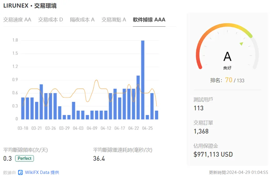Image resolution: width=270 pixels, height=178 pixels.
Task: Click the 良好 rating label
Action: click(227, 68)
